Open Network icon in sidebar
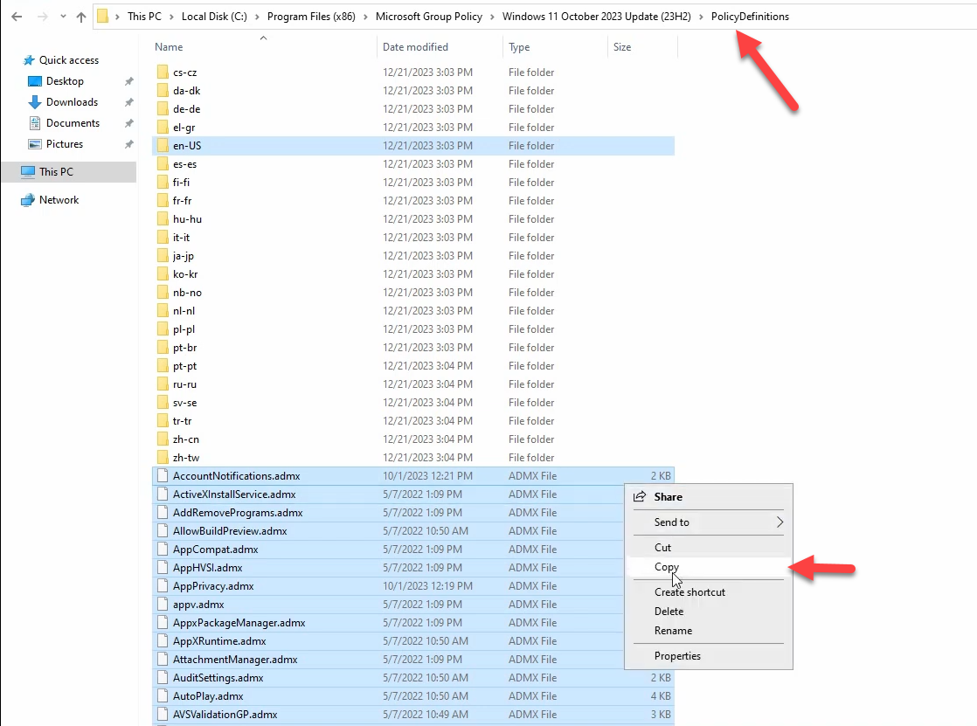This screenshot has height=726, width=977. [28, 200]
